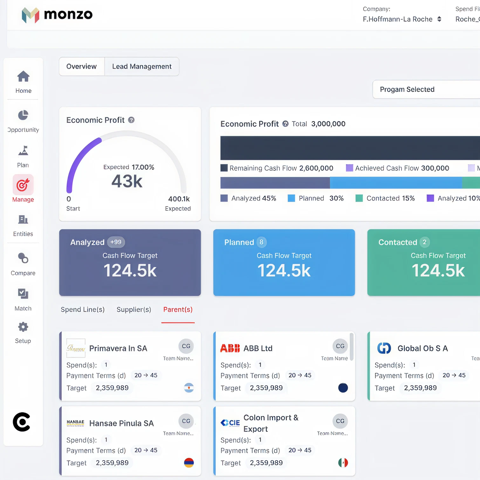
Task: Click the Manage target icon
Action: pyautogui.click(x=23, y=185)
